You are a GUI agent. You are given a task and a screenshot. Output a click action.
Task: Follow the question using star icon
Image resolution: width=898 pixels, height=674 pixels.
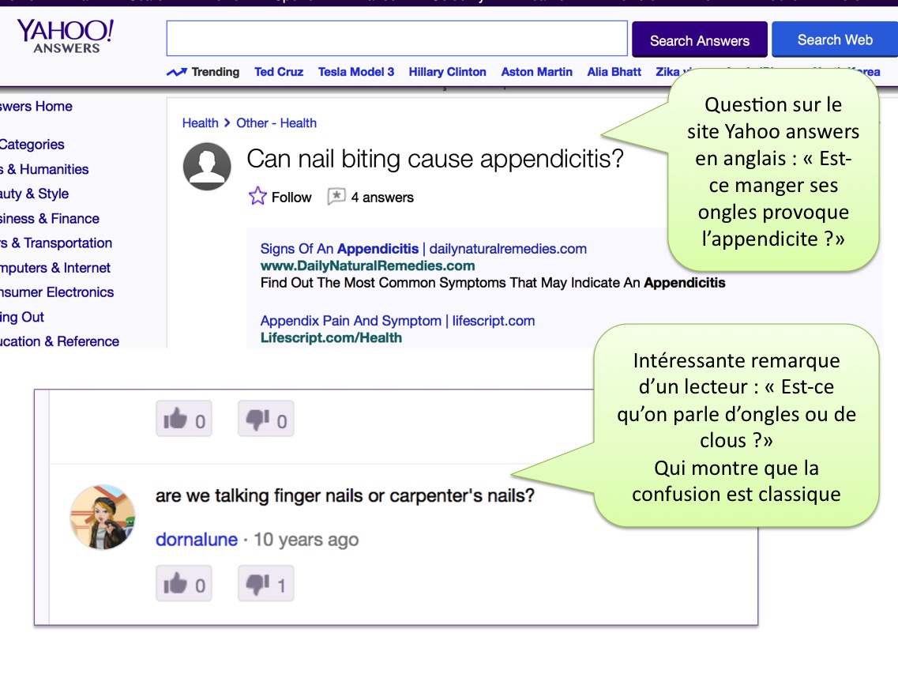(257, 196)
